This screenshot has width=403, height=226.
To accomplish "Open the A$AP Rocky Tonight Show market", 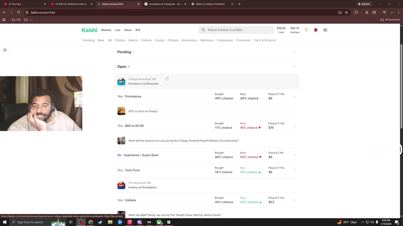I will pos(175,215).
